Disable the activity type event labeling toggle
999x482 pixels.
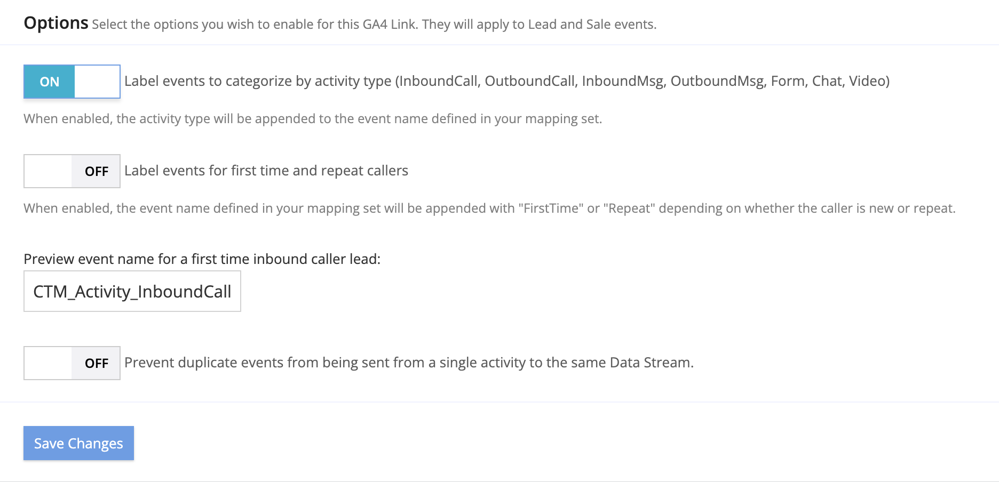[72, 82]
